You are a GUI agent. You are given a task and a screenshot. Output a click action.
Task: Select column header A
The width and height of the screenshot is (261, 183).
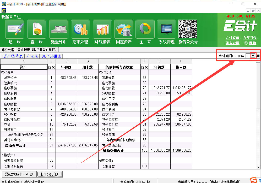tap(24, 61)
